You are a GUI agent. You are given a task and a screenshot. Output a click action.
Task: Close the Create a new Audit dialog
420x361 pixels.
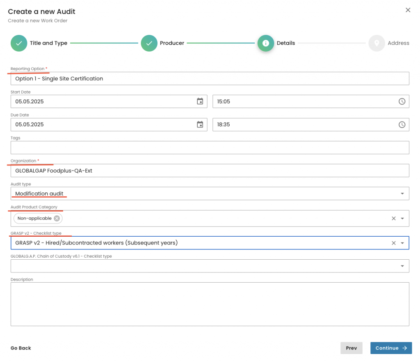coord(408,10)
